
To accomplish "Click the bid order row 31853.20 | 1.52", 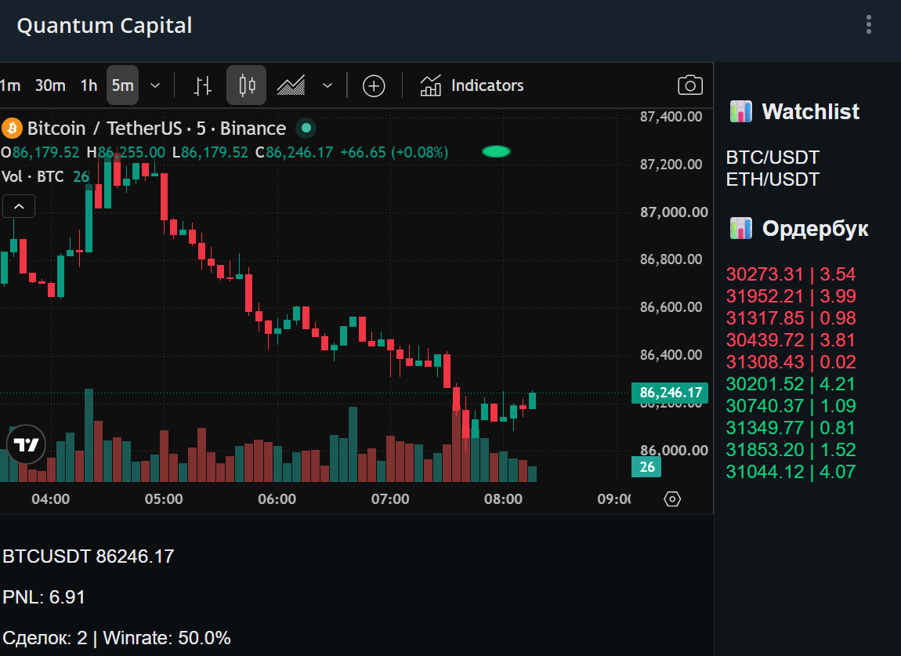I will (791, 450).
